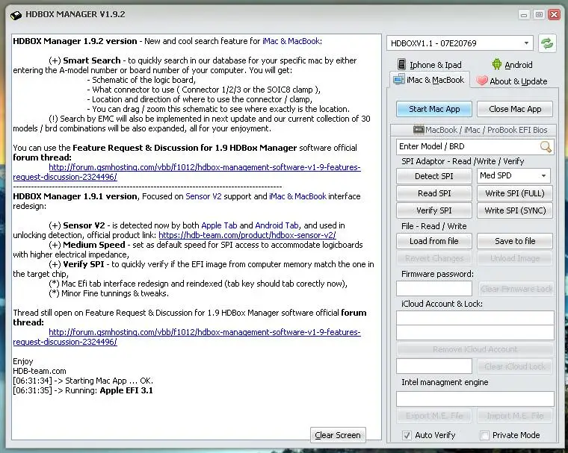Close the HDBOX Manager window
Viewport: 568px width, 453px height.
point(555,15)
